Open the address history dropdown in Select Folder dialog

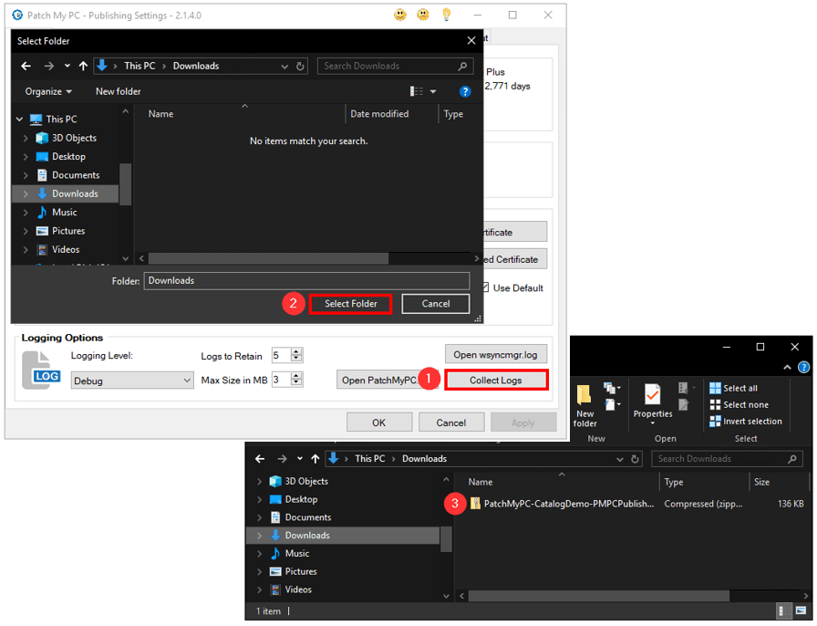[284, 67]
